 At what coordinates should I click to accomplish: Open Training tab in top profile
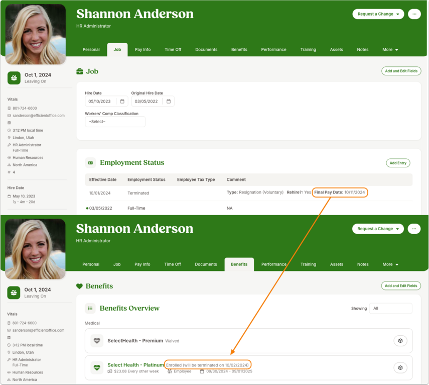308,50
